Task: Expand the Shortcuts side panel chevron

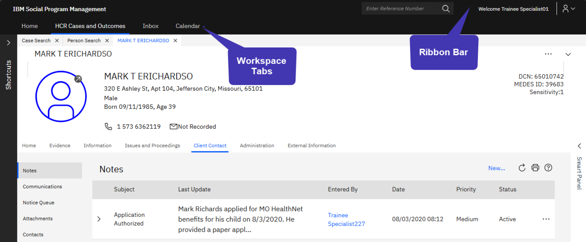Action: [9, 43]
